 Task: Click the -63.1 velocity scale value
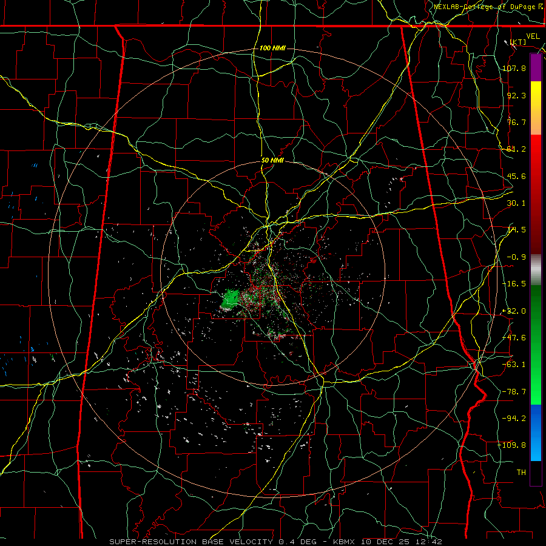(514, 365)
